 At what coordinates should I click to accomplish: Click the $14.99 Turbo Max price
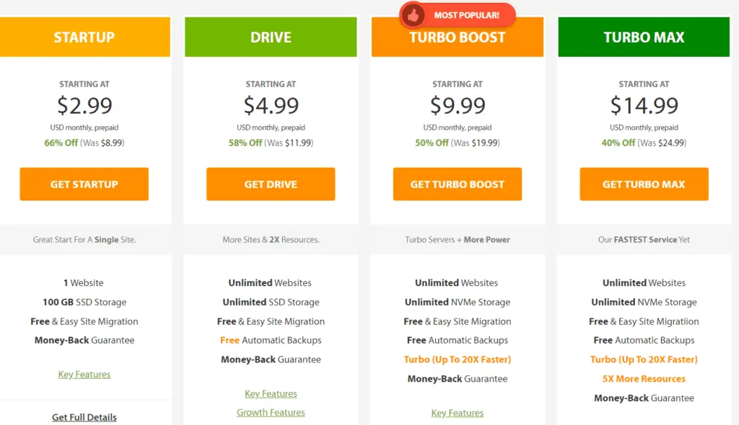pos(644,105)
